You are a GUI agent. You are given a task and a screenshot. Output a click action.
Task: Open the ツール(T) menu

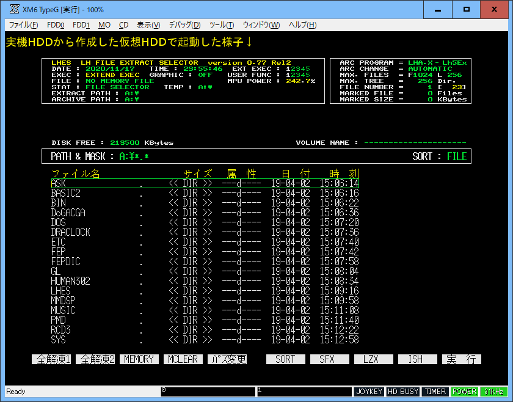tap(222, 25)
